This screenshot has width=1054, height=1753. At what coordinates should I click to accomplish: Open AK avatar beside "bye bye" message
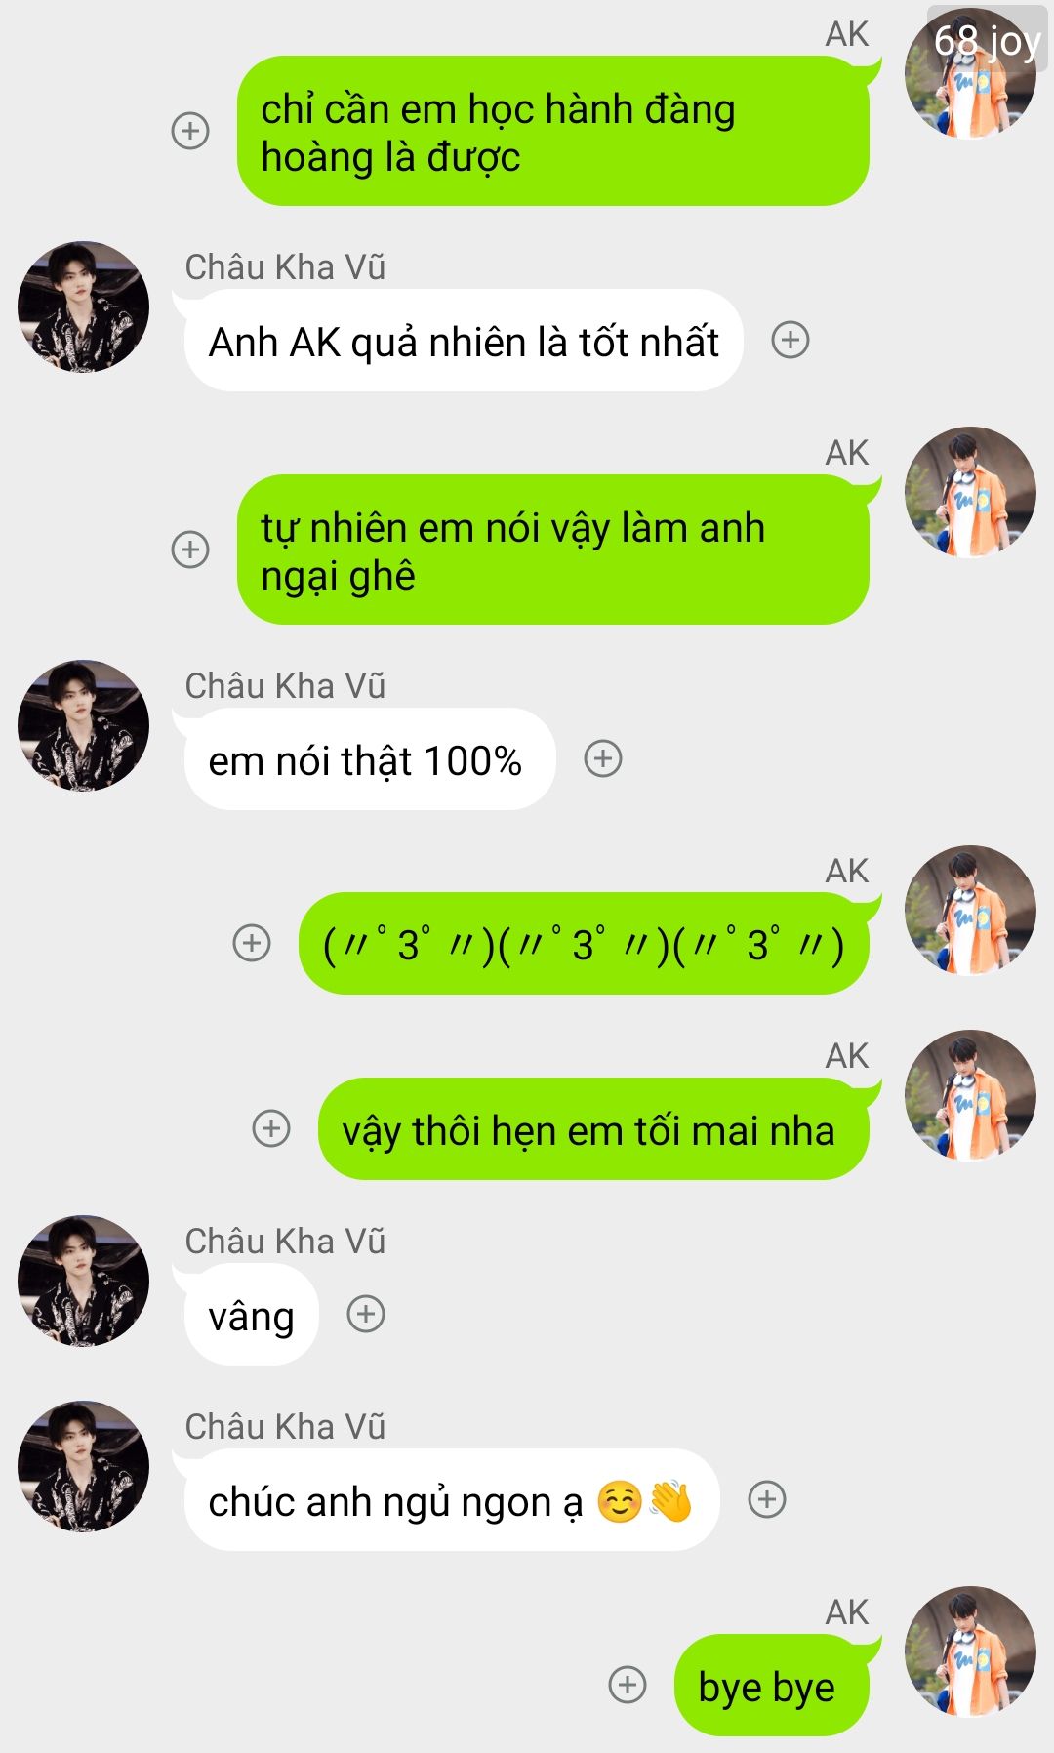click(x=970, y=1651)
